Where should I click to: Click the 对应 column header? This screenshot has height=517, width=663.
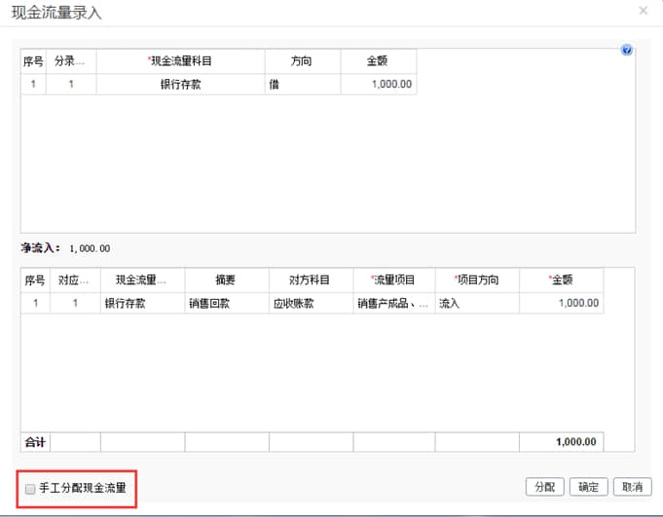click(x=75, y=279)
